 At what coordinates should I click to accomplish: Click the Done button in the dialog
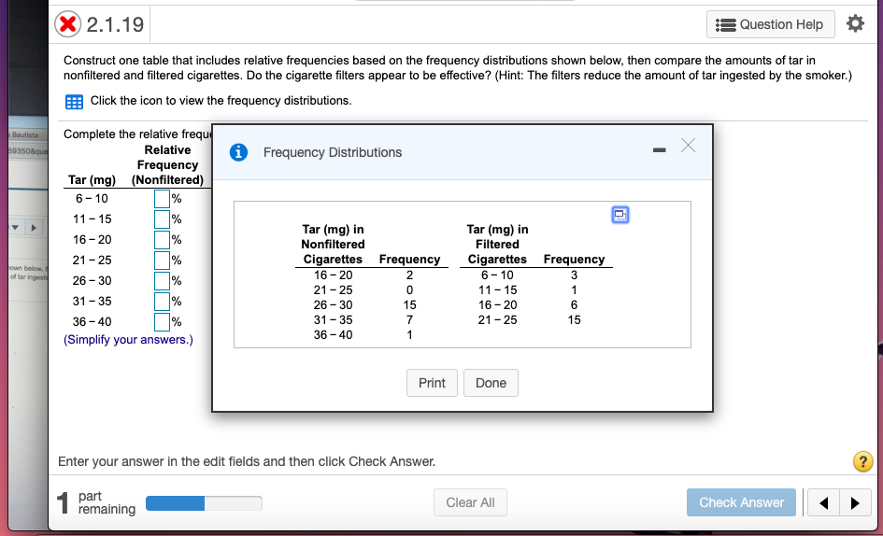point(491,383)
